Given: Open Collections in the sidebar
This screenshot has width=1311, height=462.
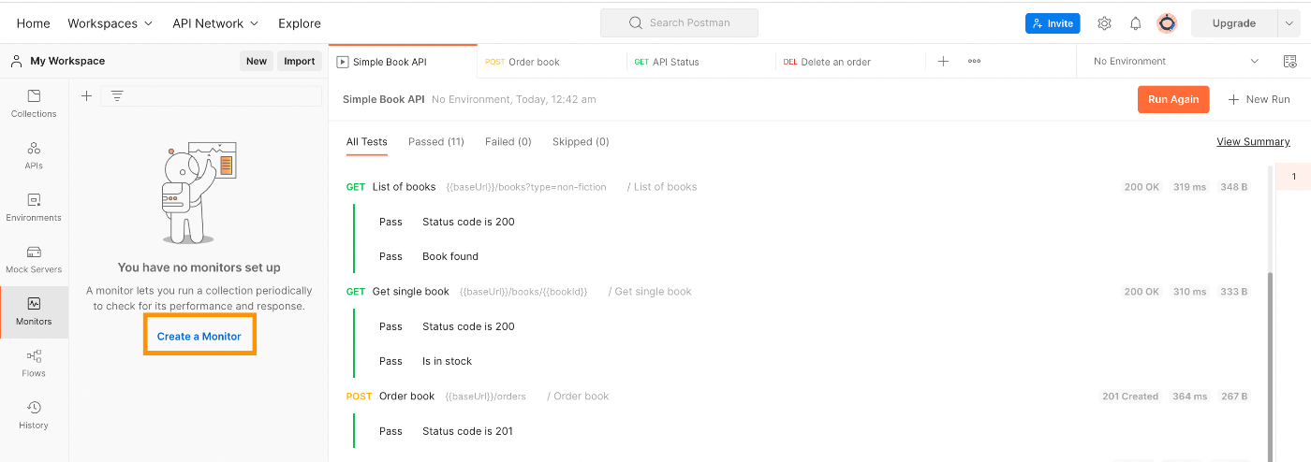Looking at the screenshot, I should [34, 104].
